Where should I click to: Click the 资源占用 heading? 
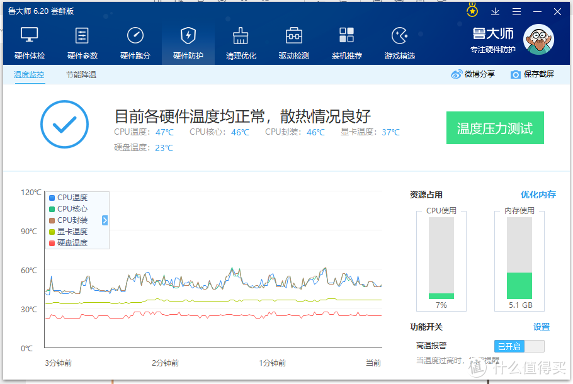tap(426, 195)
